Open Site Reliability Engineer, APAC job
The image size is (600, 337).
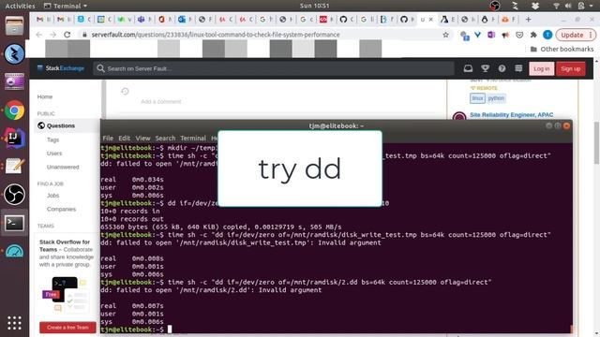pos(511,114)
